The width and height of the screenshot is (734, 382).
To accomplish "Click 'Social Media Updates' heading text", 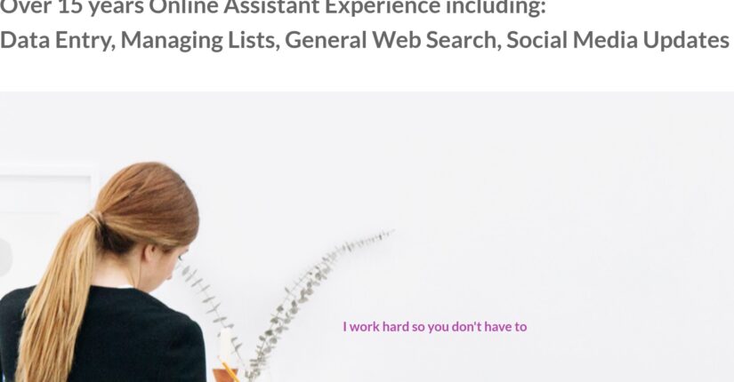I will tap(618, 40).
